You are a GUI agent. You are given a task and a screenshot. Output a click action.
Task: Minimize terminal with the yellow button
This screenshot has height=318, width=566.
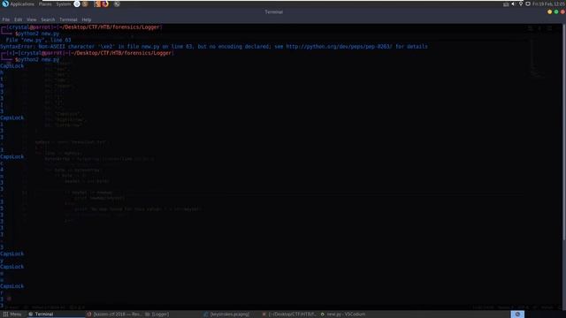(549, 11)
